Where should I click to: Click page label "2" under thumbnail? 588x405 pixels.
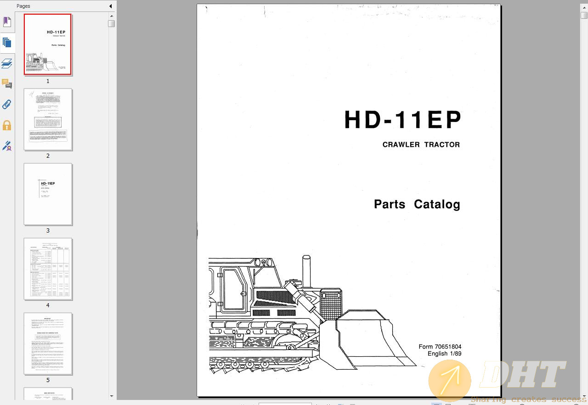coord(48,156)
